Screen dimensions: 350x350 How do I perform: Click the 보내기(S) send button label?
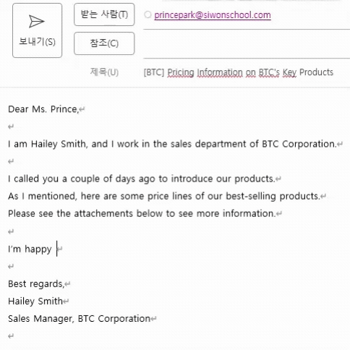tap(37, 42)
